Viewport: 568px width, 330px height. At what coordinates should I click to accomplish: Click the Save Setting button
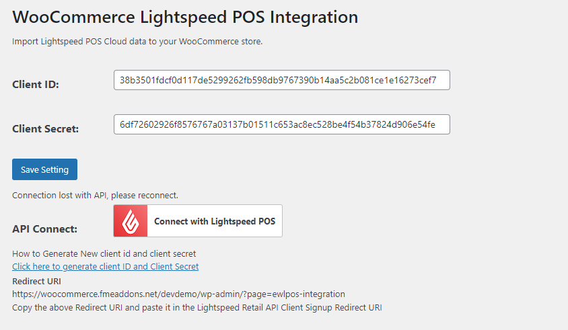(x=44, y=169)
